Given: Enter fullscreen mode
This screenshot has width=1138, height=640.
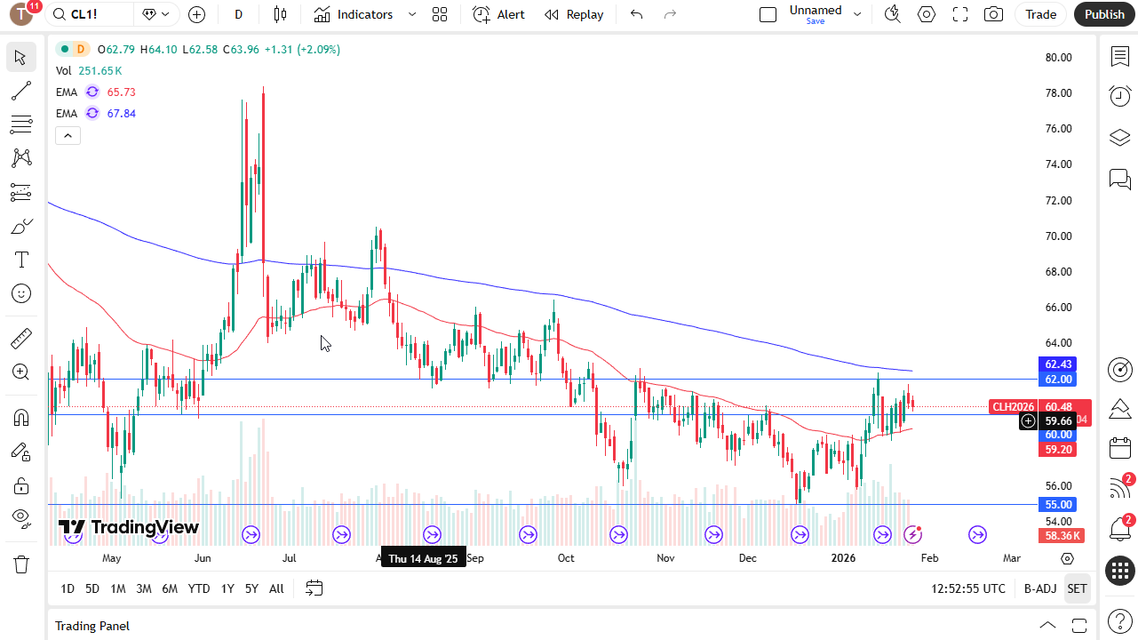Looking at the screenshot, I should click(x=960, y=14).
